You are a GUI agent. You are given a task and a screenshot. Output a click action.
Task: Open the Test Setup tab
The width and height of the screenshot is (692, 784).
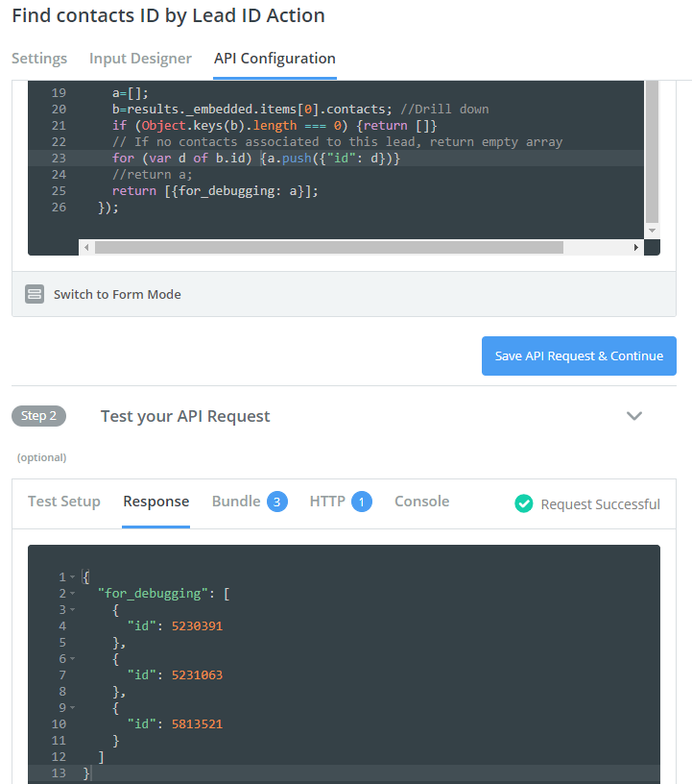coord(64,502)
